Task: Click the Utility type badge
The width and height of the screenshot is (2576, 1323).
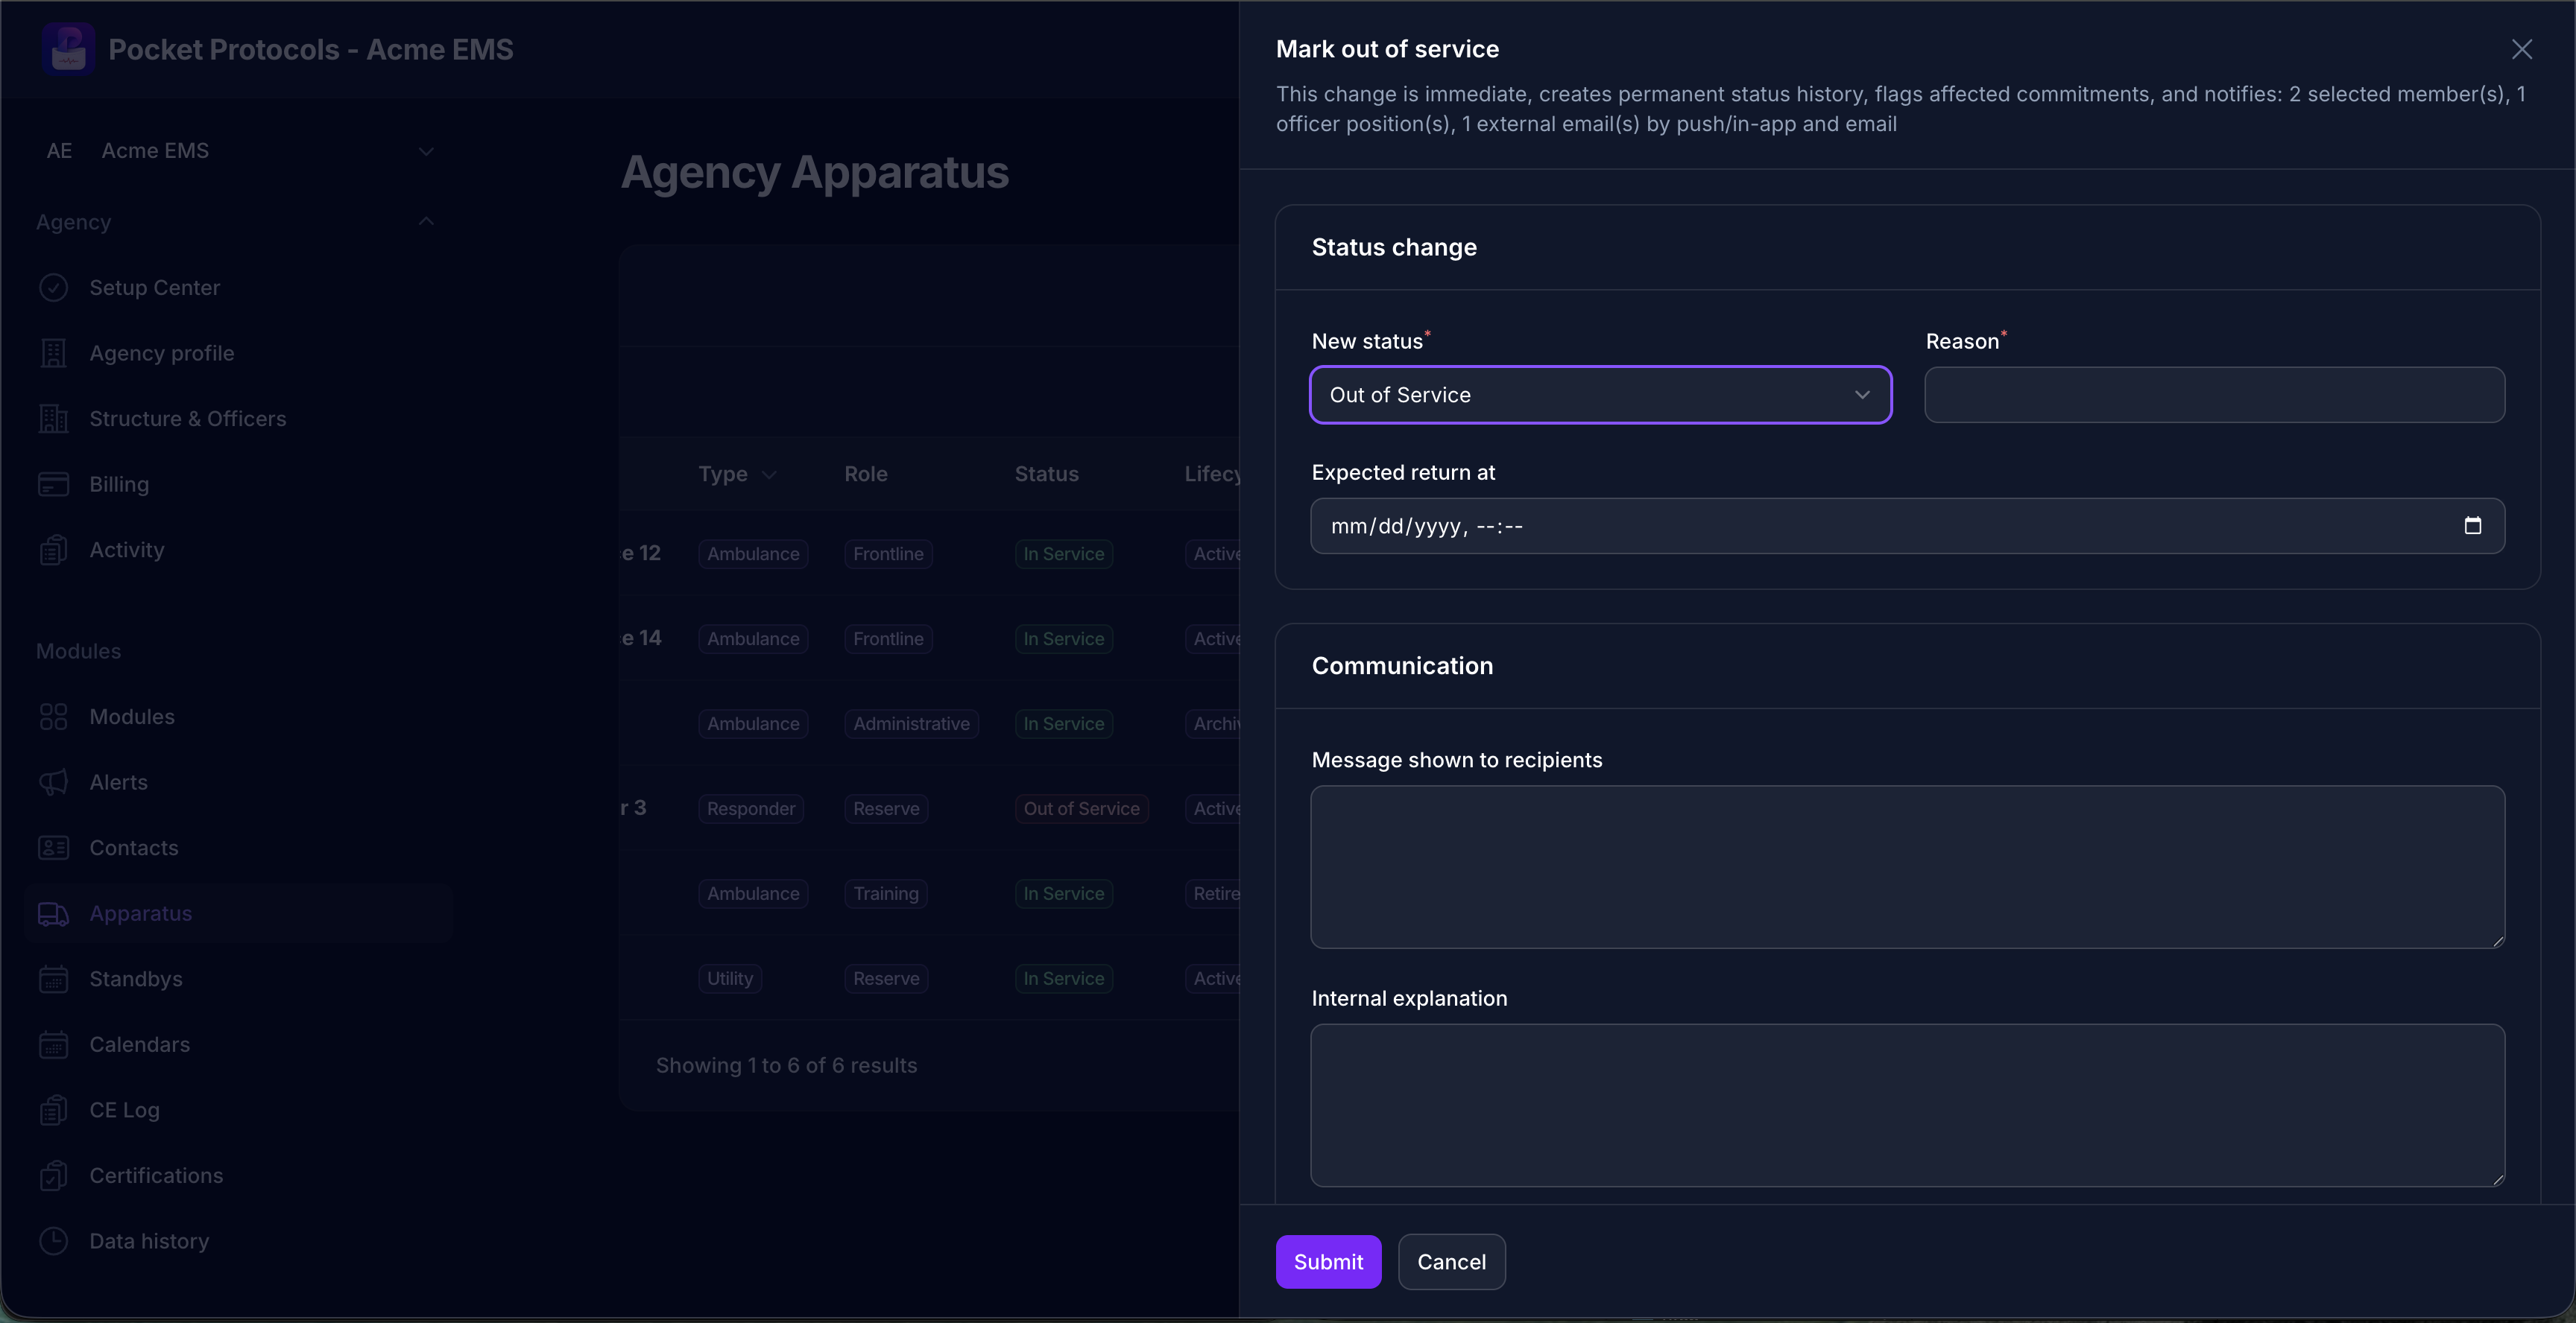Action: point(730,978)
